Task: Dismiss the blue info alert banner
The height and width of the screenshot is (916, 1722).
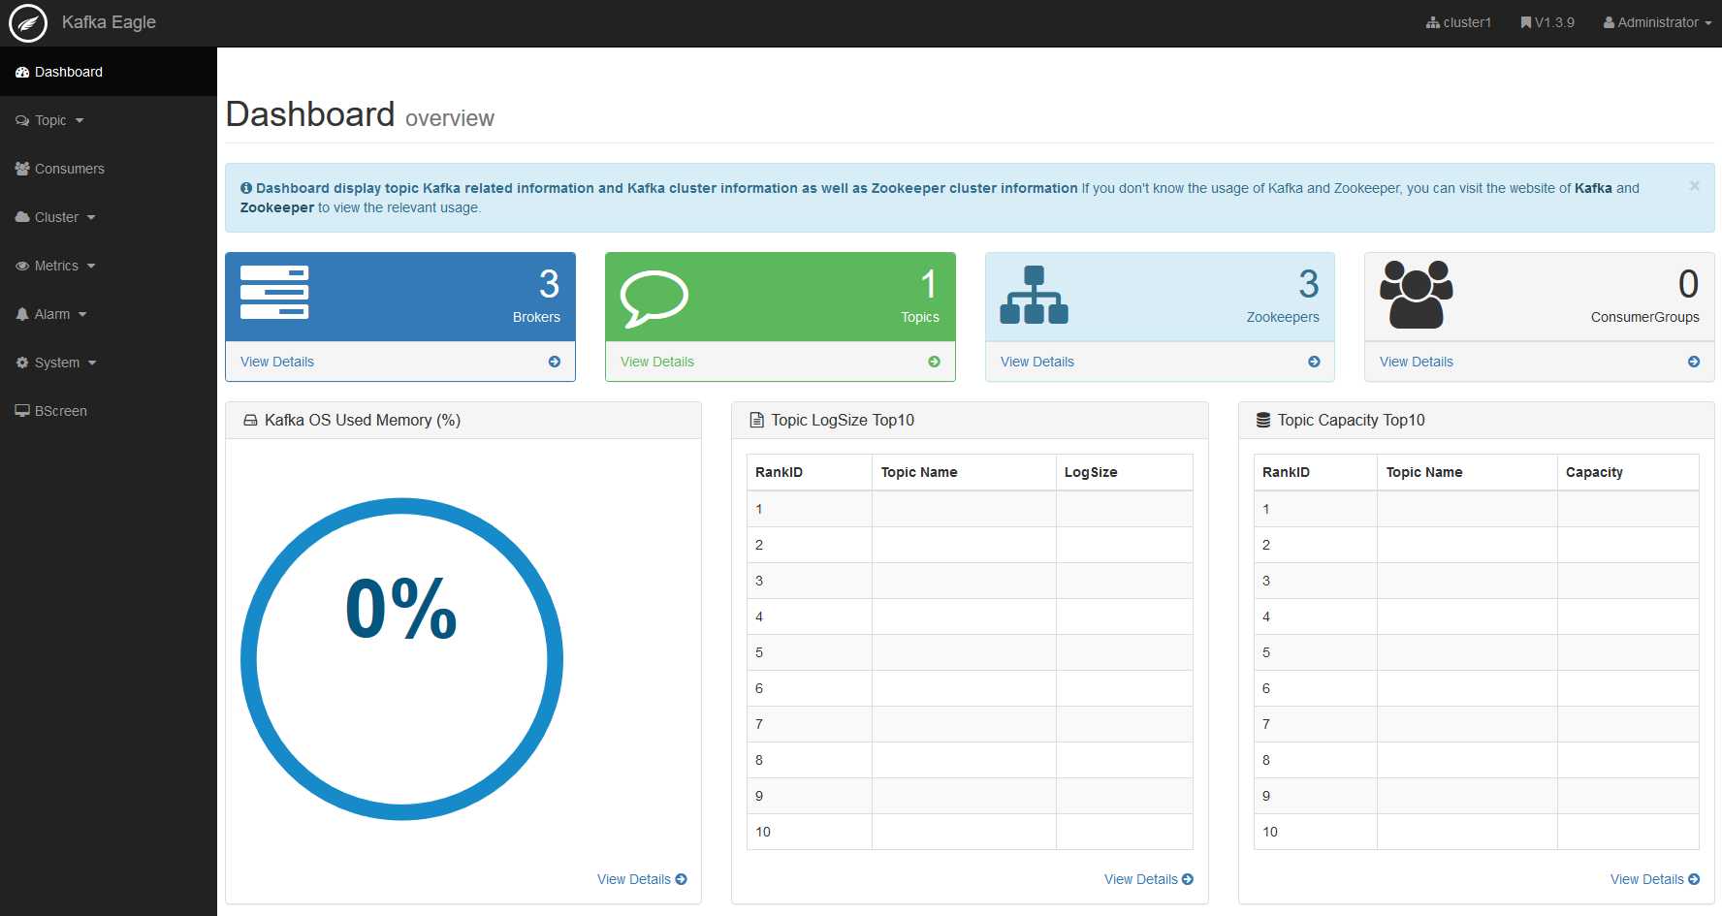Action: (x=1694, y=186)
